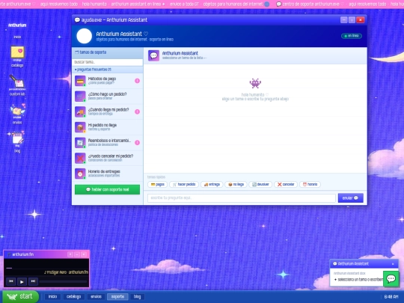
Task: Click the no llega quick chip
Action: [236, 185]
